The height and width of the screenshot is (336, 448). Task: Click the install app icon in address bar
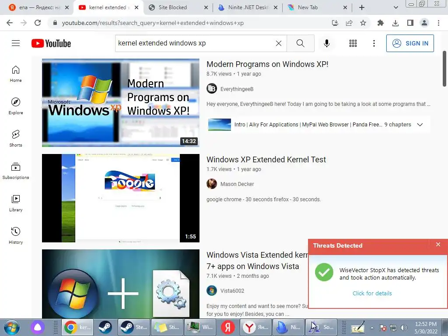click(335, 23)
